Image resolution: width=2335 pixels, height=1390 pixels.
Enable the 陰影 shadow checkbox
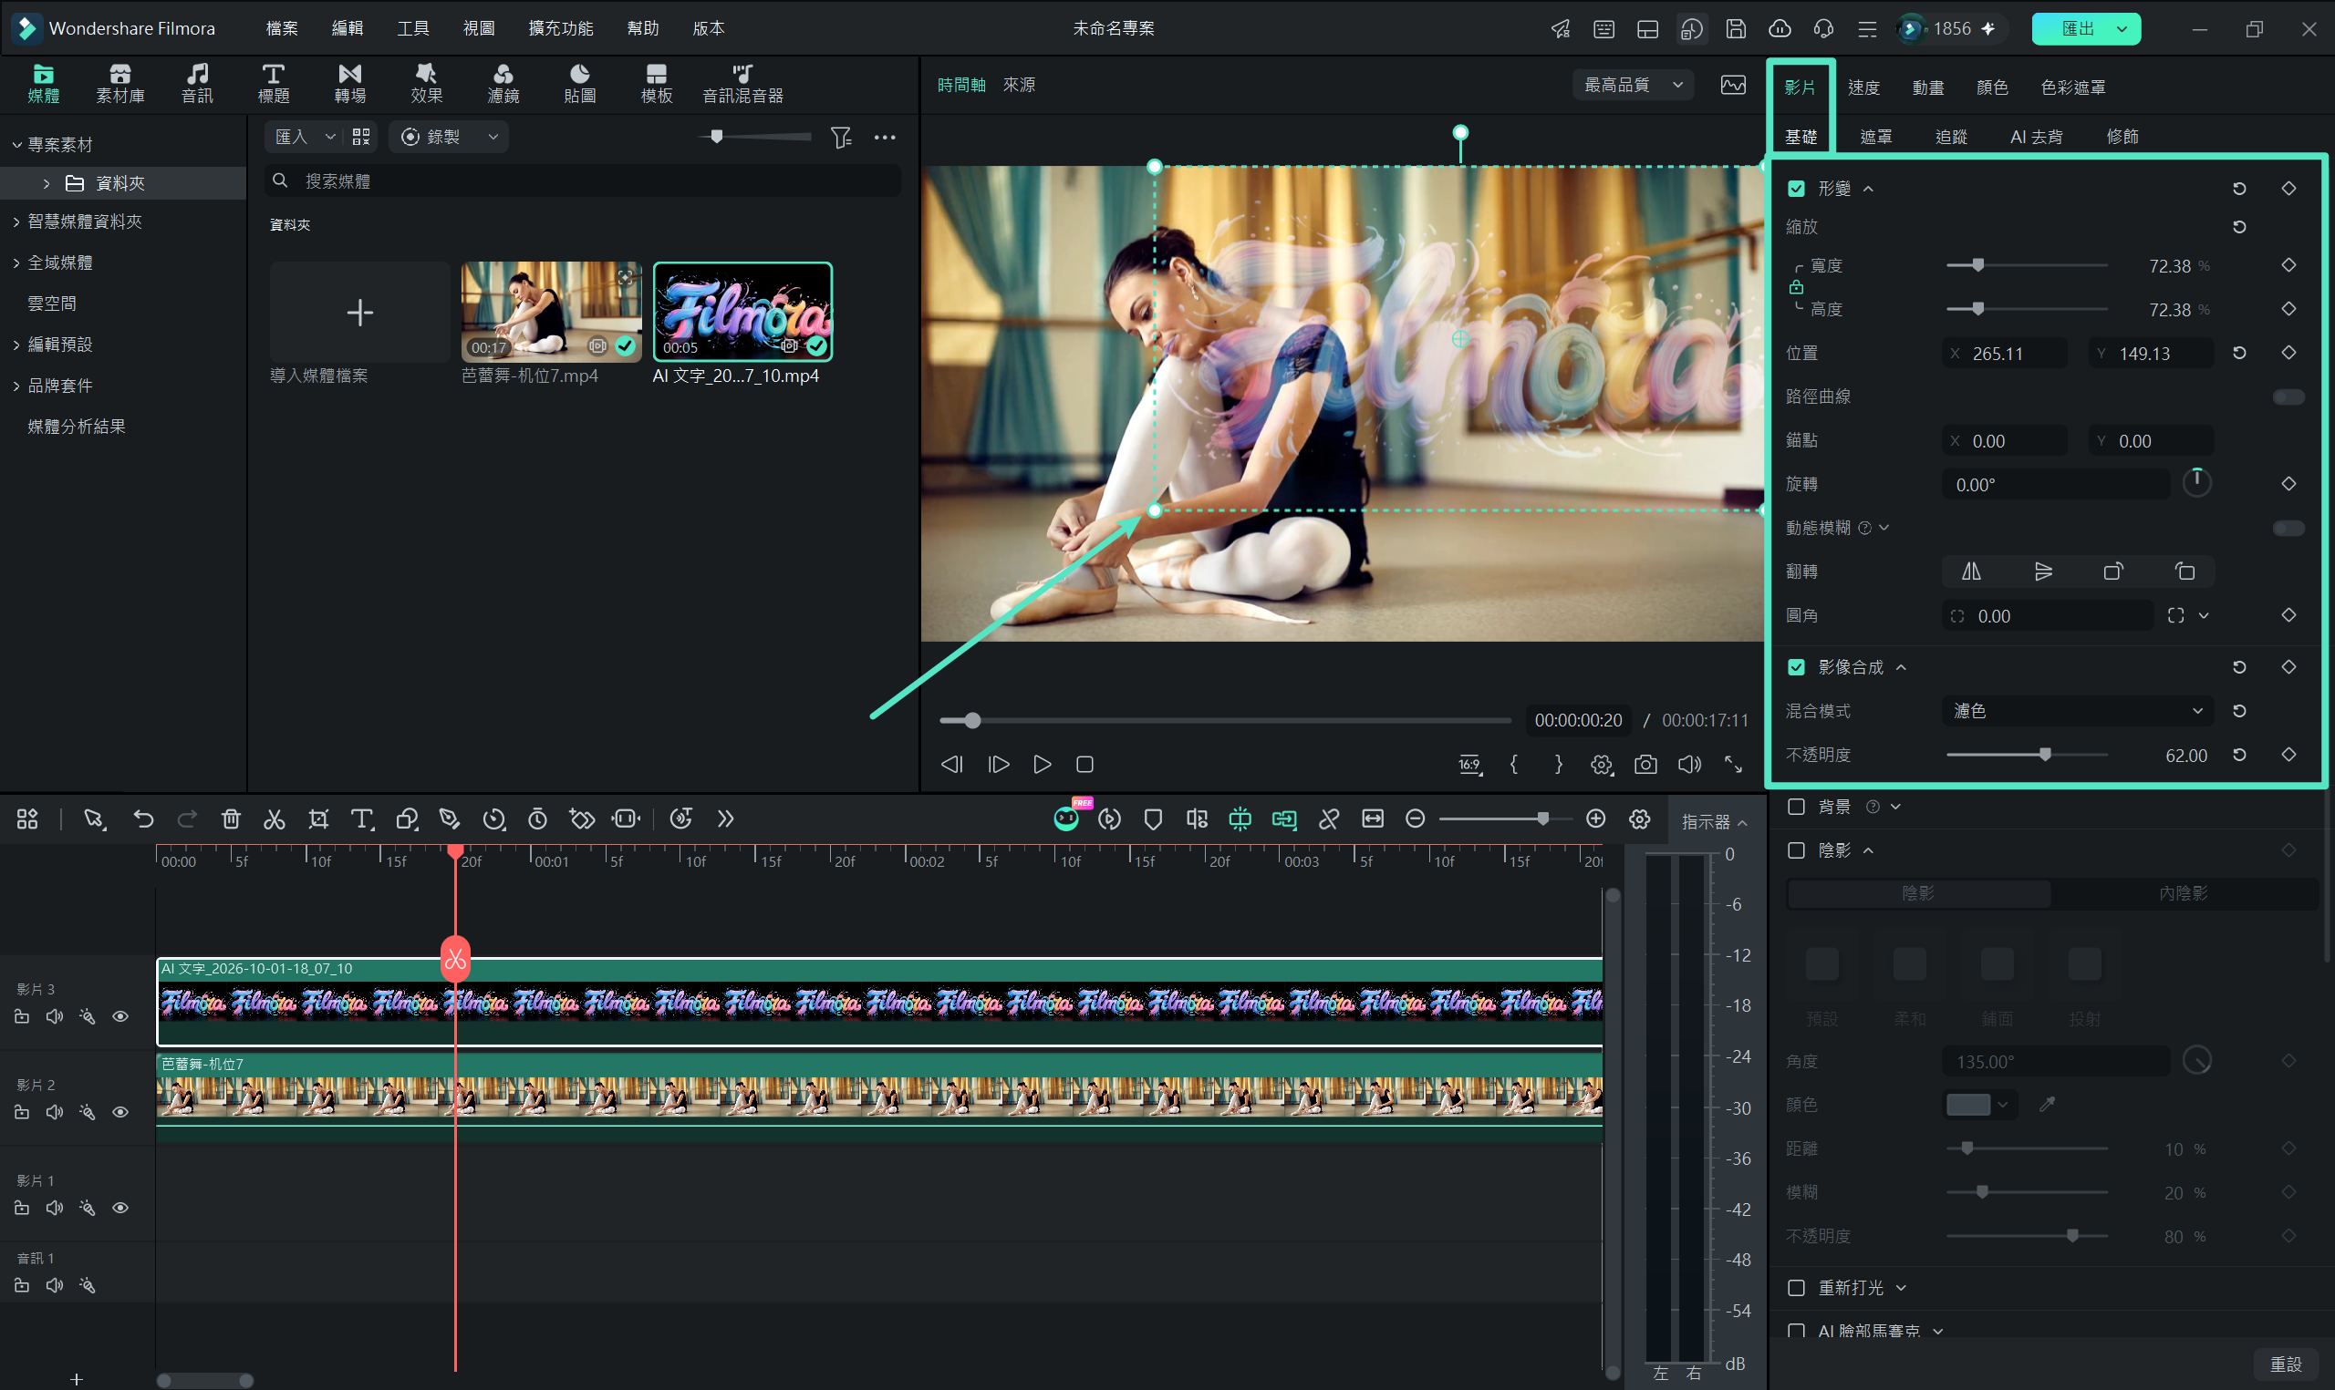point(1796,850)
